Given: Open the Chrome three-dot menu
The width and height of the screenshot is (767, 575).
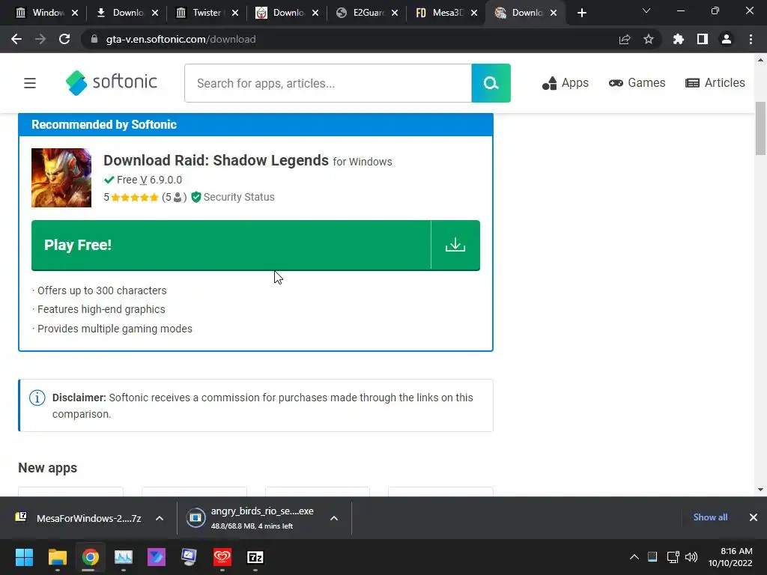Looking at the screenshot, I should (x=751, y=39).
